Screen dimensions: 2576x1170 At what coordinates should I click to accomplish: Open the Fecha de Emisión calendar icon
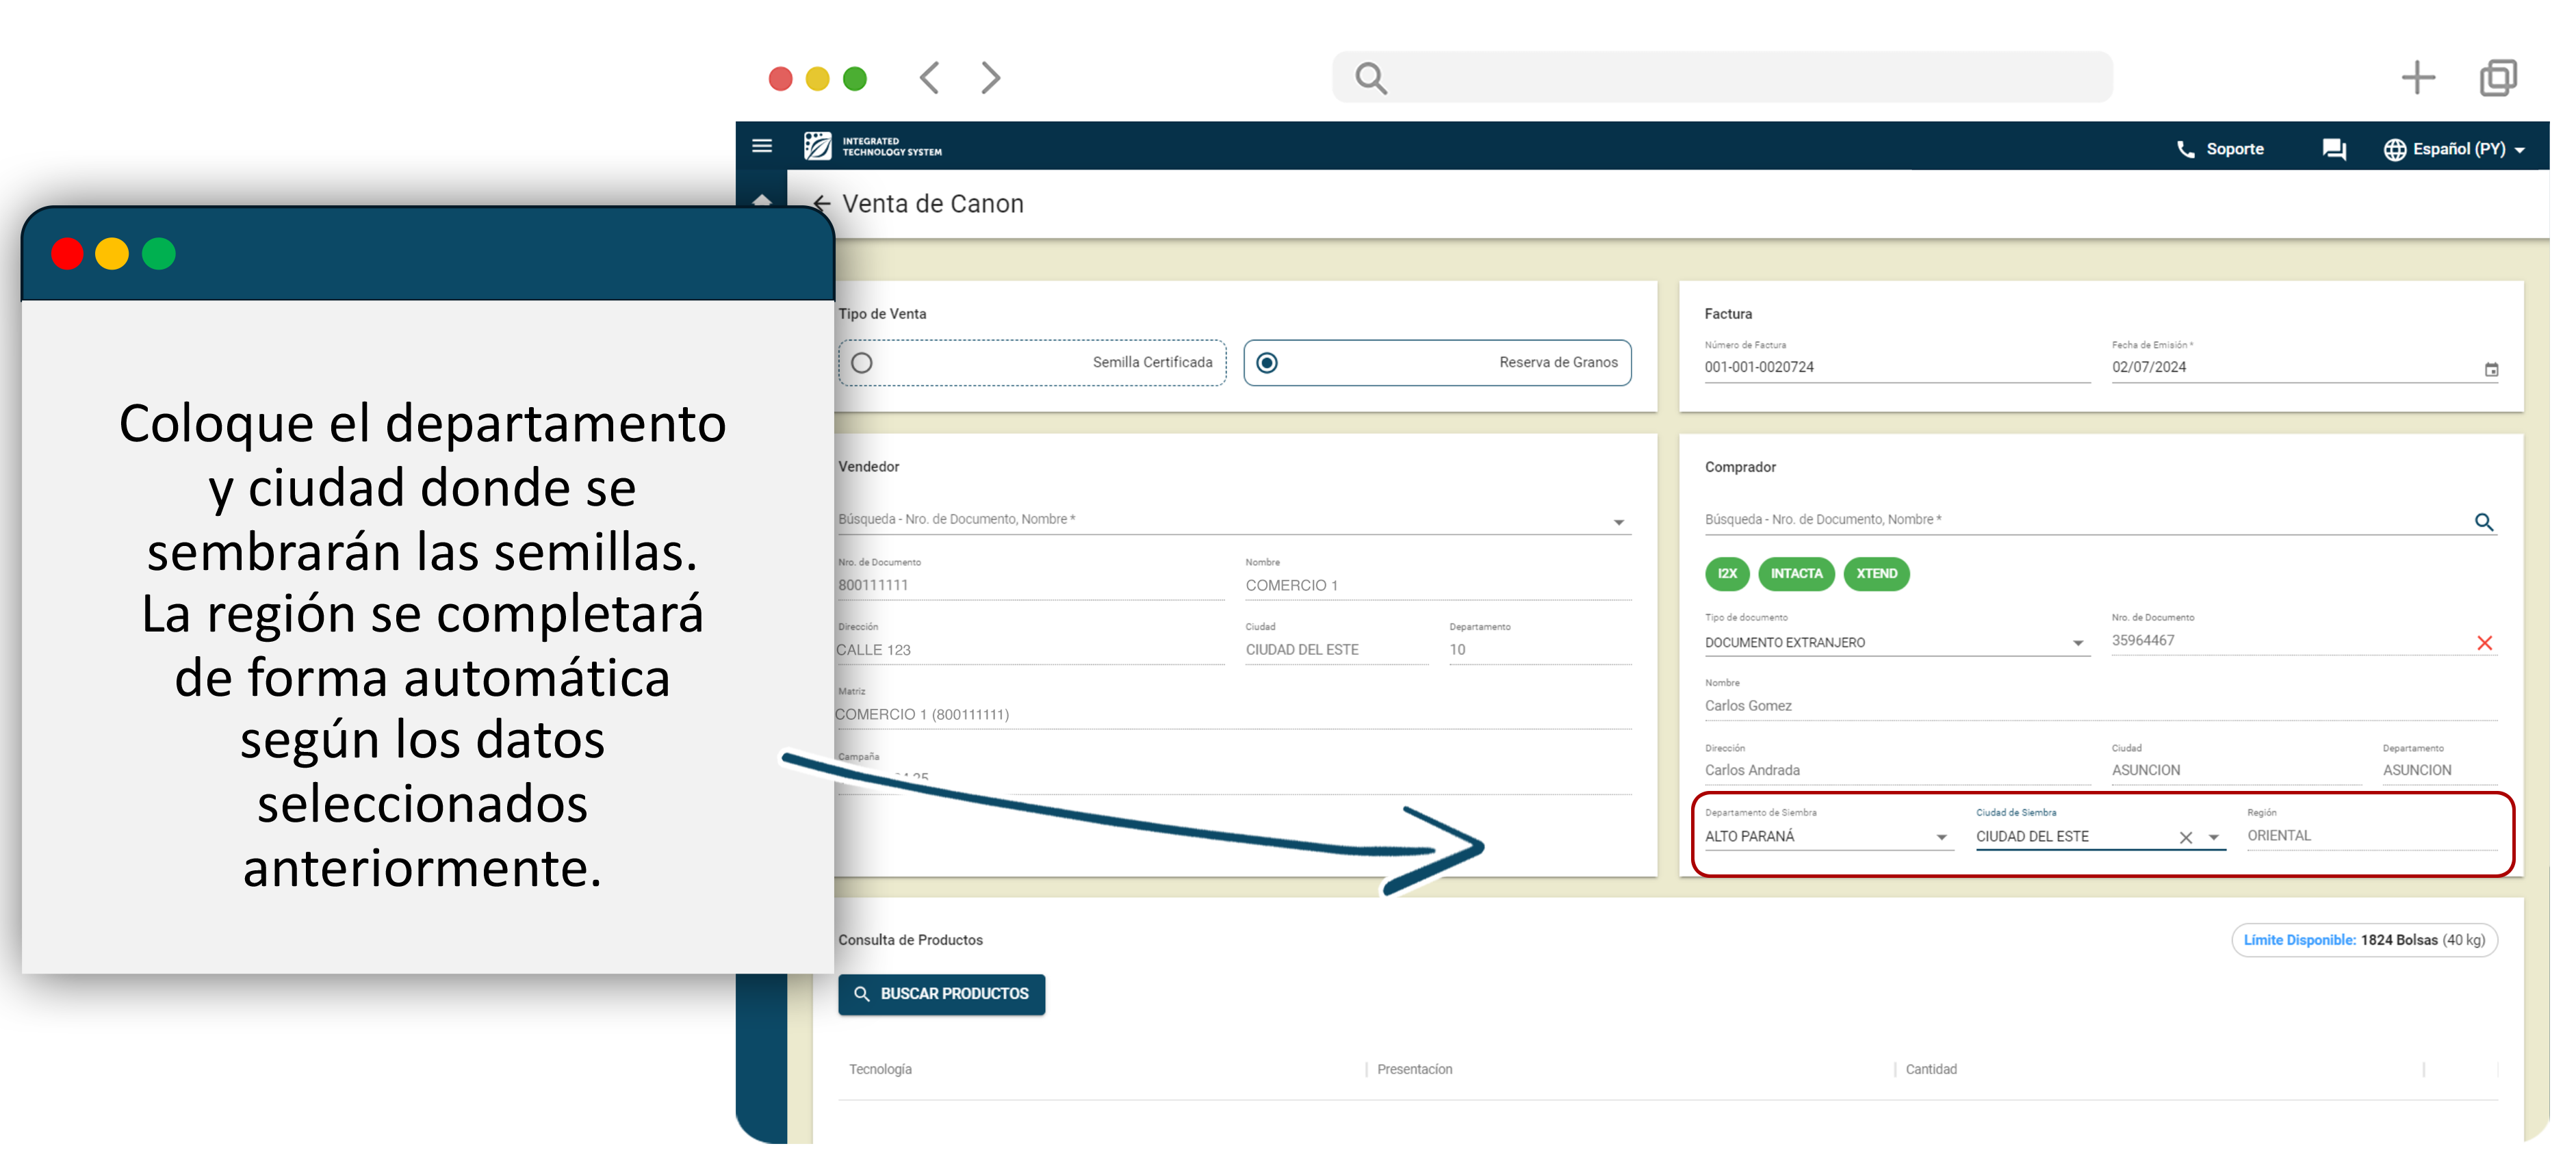2491,369
